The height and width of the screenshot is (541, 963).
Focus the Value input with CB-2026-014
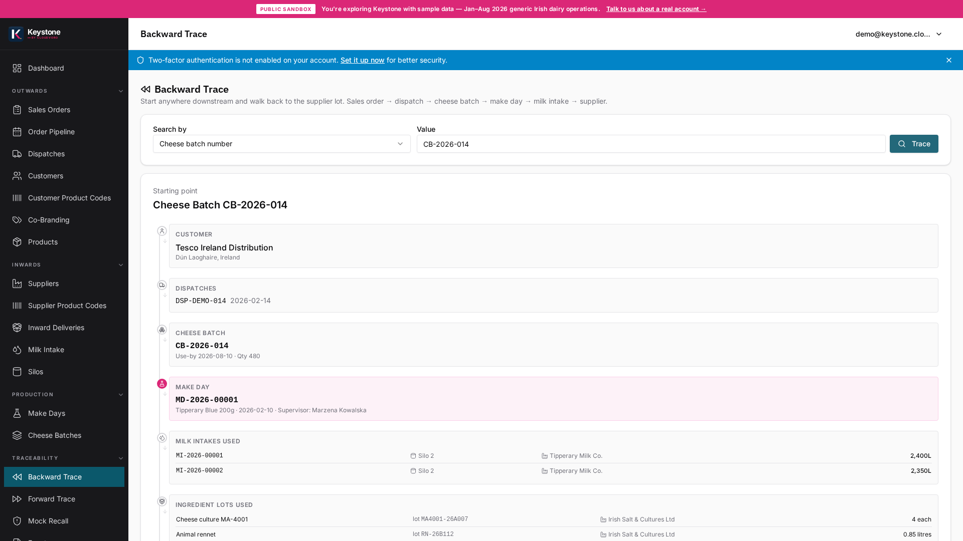pyautogui.click(x=651, y=144)
